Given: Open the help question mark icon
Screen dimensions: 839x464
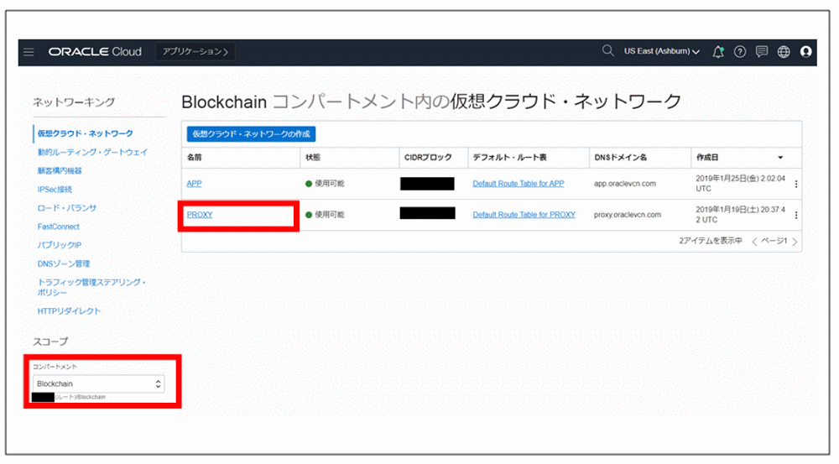Looking at the screenshot, I should [x=740, y=52].
